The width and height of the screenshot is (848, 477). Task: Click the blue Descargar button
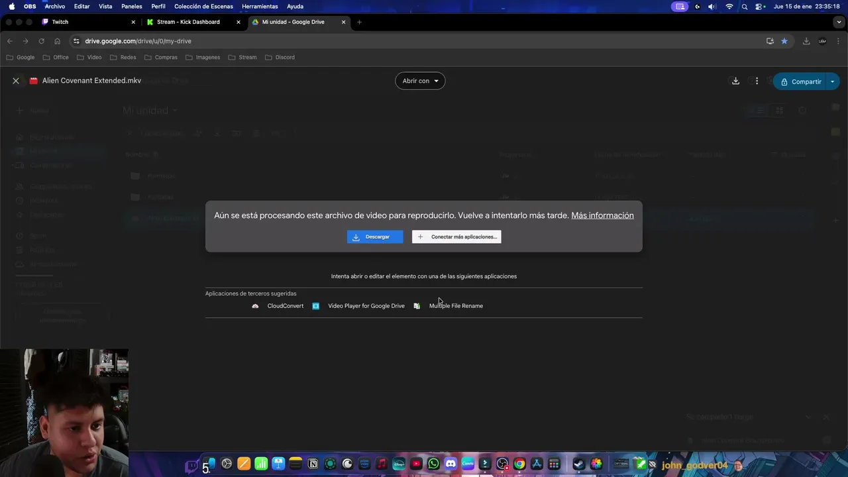click(x=375, y=237)
